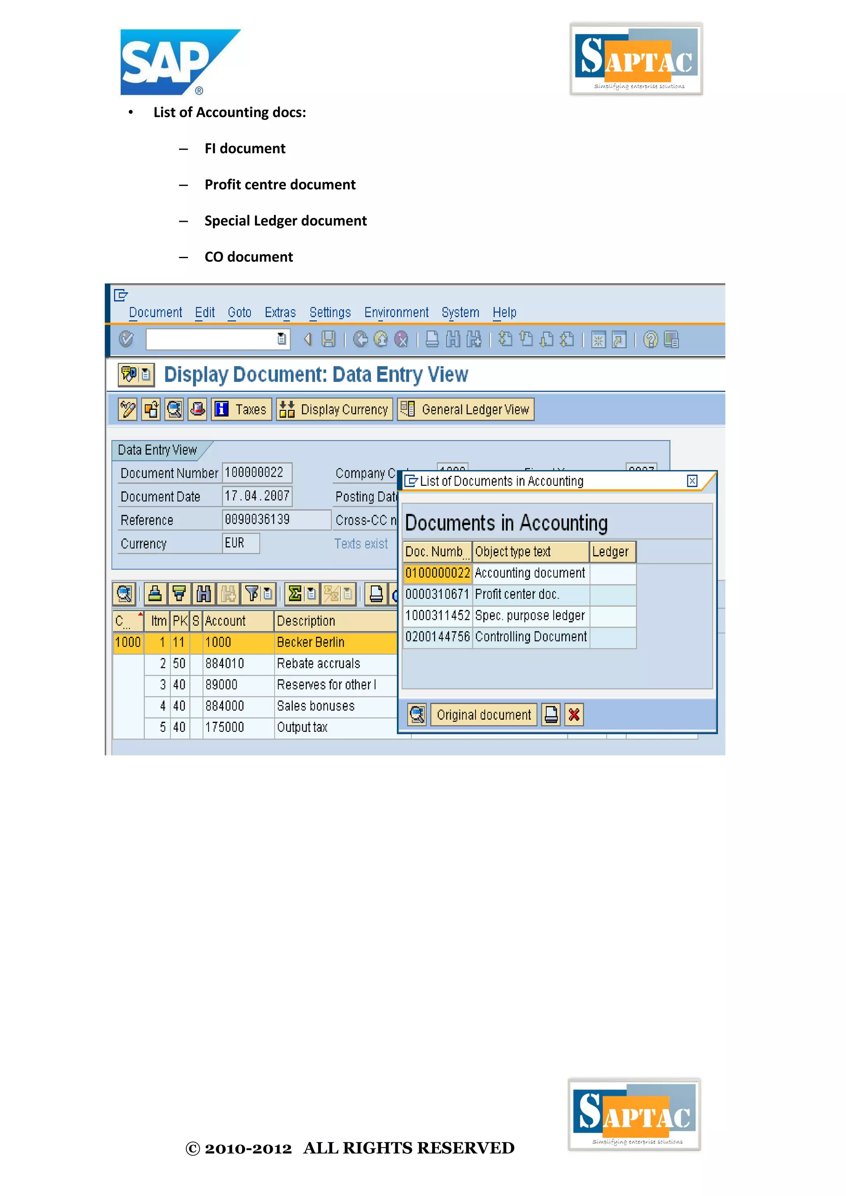Click the Set Filter funnel icon
Screen dimensions: 846x1196
click(252, 594)
